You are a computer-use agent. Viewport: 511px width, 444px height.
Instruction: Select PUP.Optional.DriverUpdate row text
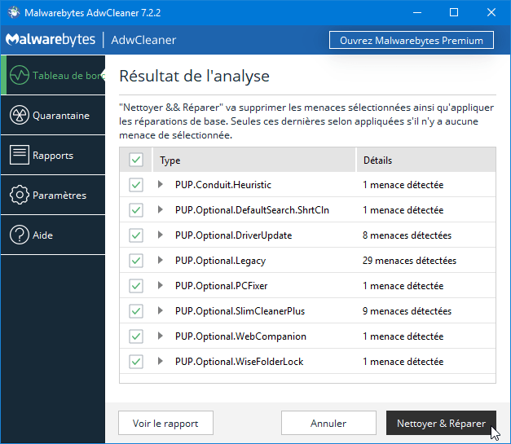click(x=233, y=235)
